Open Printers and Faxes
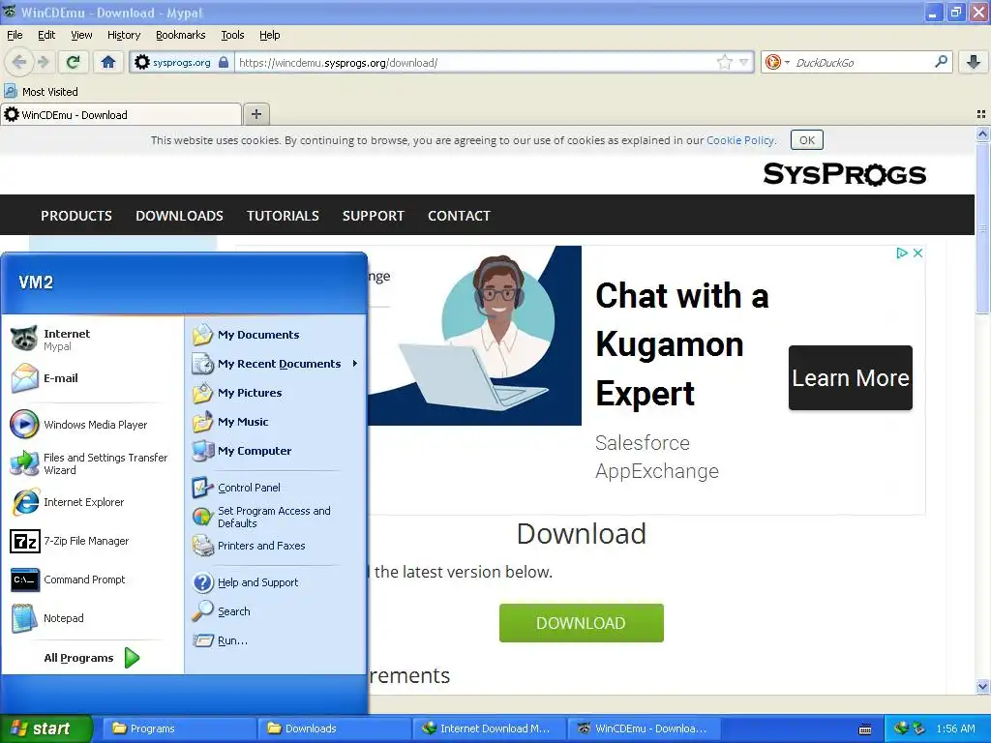The width and height of the screenshot is (991, 743). pos(276,546)
